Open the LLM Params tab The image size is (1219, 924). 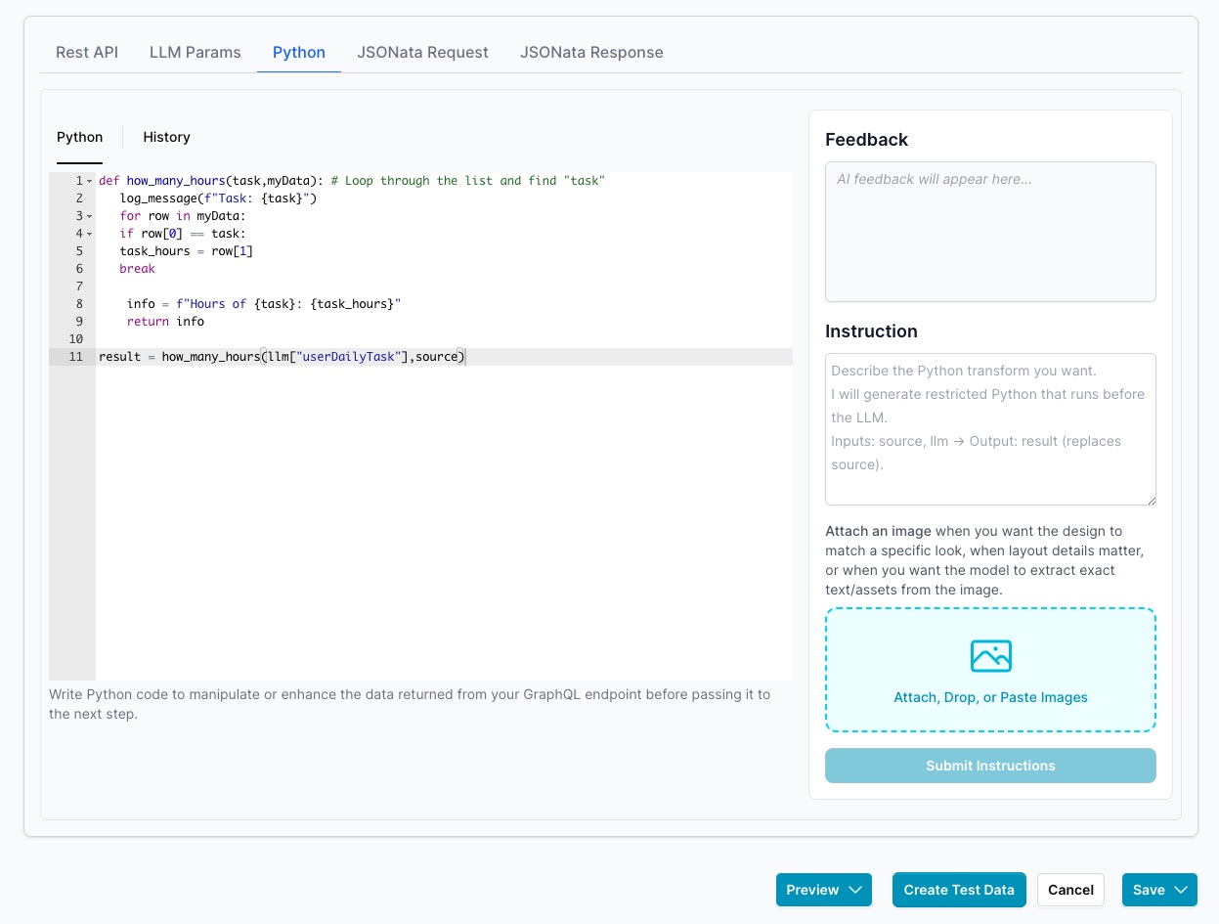coord(195,52)
